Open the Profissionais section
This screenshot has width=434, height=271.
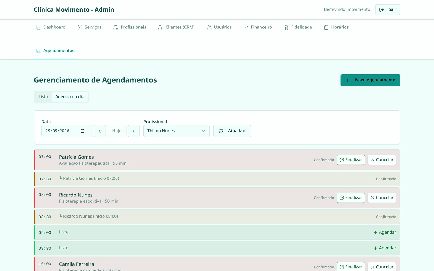[130, 27]
